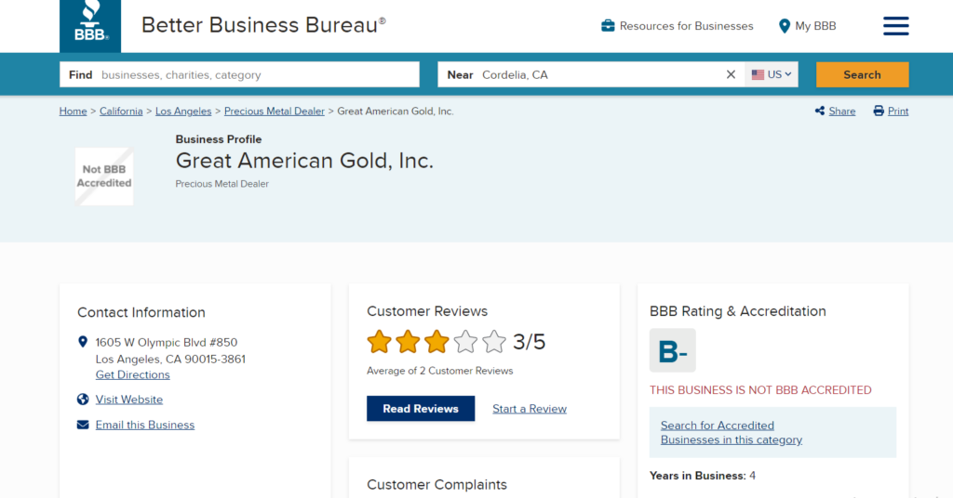Click the Customer Complaints heading

436,485
